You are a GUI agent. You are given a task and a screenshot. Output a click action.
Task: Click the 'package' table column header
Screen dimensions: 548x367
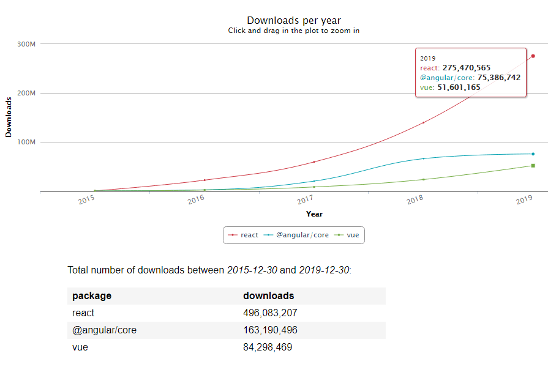(x=92, y=296)
